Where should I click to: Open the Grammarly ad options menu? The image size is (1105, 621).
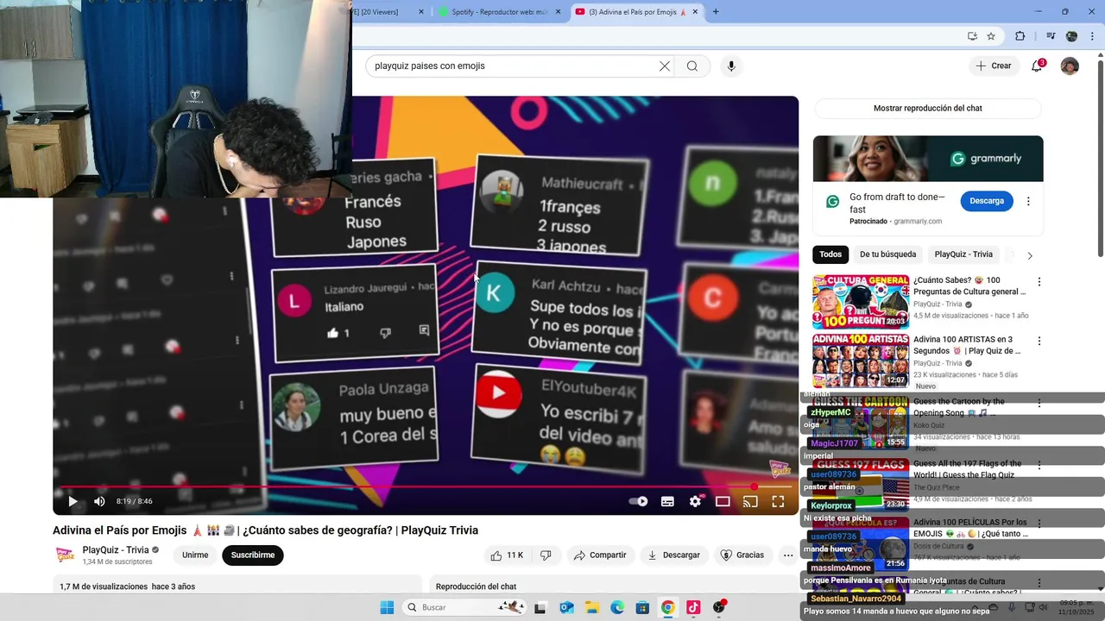click(x=1028, y=201)
